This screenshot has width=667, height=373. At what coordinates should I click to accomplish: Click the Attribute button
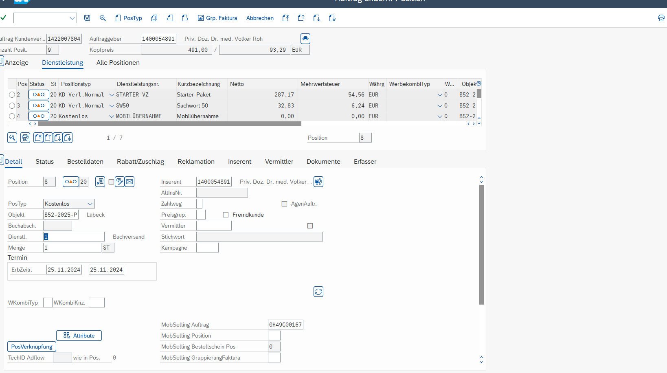(x=79, y=336)
